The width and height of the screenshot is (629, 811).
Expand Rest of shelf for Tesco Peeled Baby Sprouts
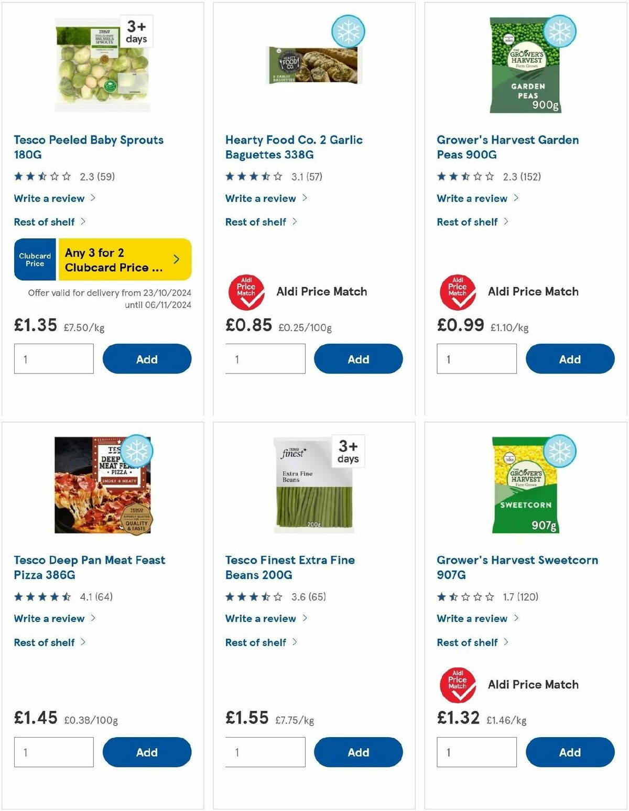click(x=45, y=222)
